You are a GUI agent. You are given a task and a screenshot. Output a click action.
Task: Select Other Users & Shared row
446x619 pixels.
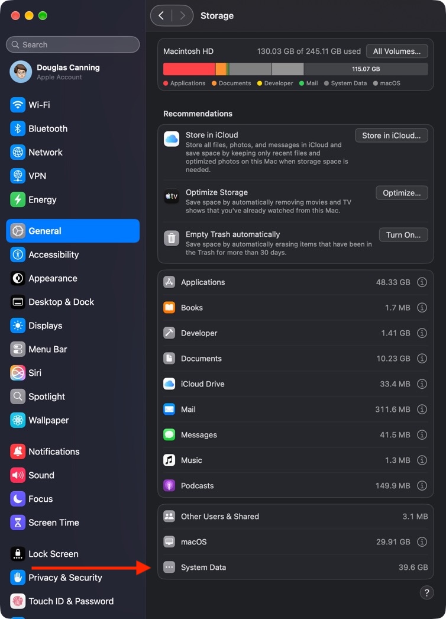pyautogui.click(x=295, y=517)
